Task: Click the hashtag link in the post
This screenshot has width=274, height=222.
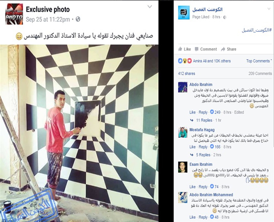Action: click(257, 30)
